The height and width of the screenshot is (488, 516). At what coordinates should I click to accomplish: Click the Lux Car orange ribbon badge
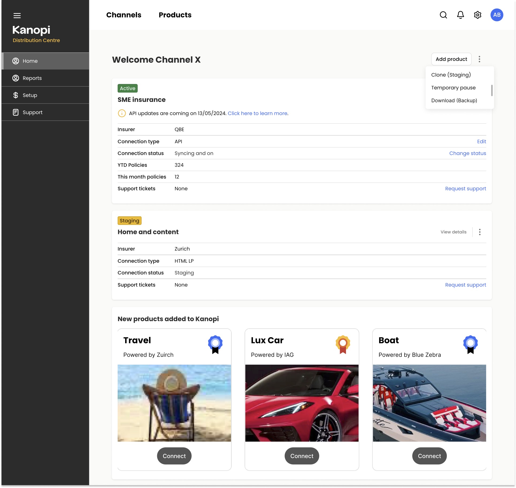(x=343, y=344)
